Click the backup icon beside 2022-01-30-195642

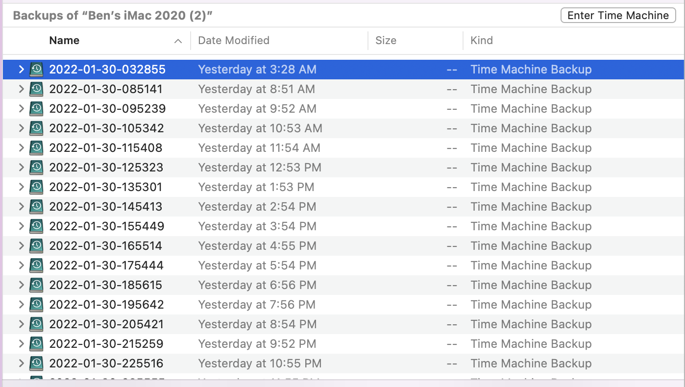point(36,305)
